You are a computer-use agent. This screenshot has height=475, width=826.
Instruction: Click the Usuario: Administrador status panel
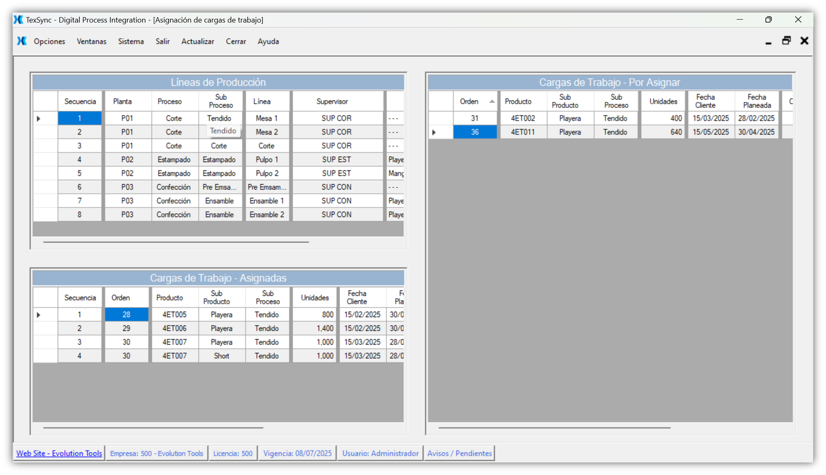click(x=380, y=453)
